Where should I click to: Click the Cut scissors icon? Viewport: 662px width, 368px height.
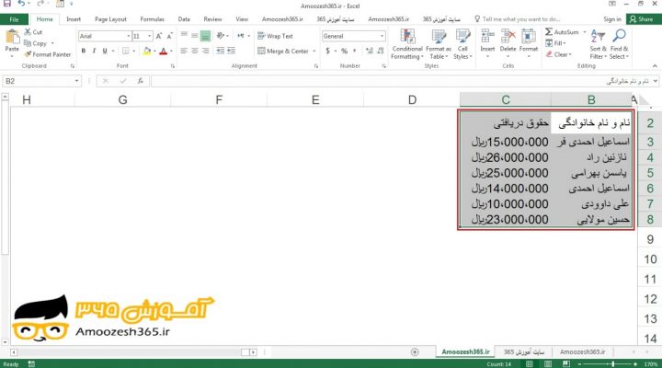tap(28, 31)
